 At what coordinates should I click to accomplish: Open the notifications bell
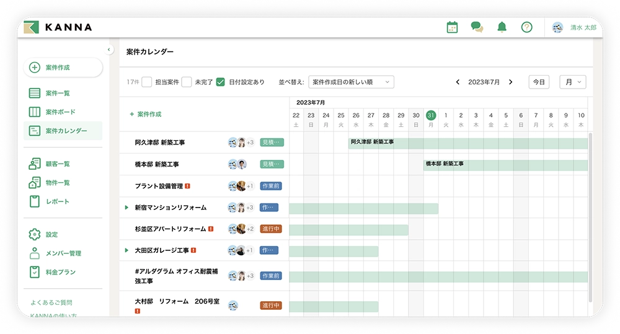coord(502,27)
